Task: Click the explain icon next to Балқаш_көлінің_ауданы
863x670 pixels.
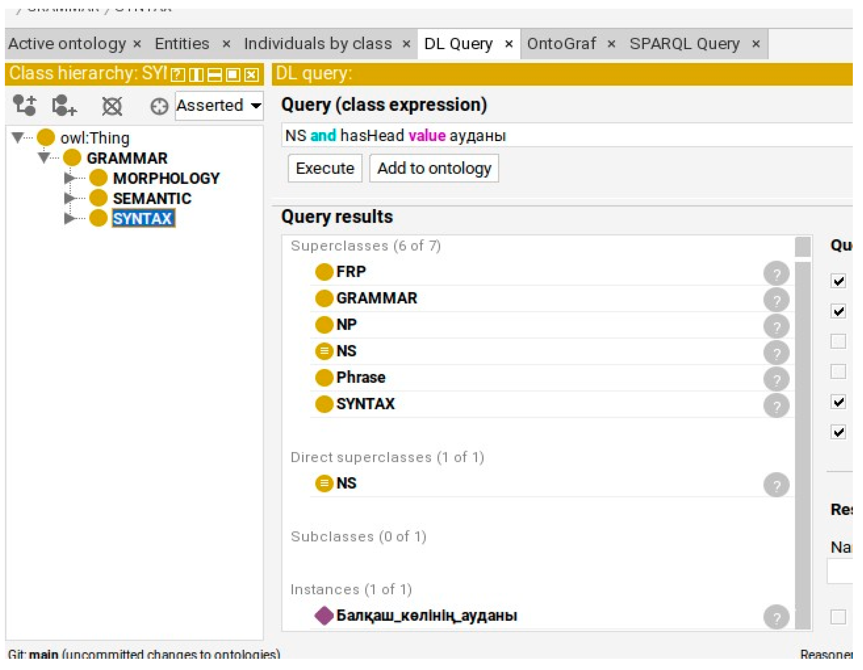Action: tap(776, 617)
